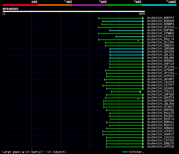Open the UniRef100_A7PDT1 entry

coord(161,131)
